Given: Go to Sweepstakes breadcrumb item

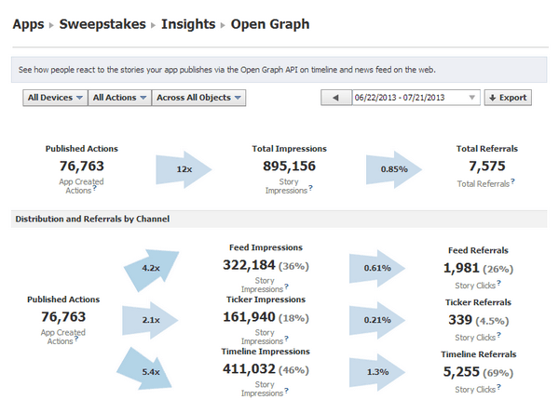Looking at the screenshot, I should pos(102,24).
